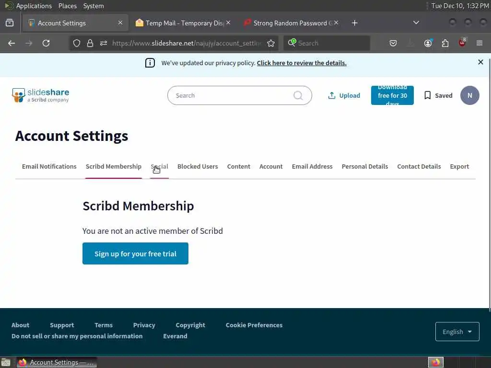This screenshot has height=368, width=491.
Task: Click the Firefox icon in system tray
Action: coord(436,362)
